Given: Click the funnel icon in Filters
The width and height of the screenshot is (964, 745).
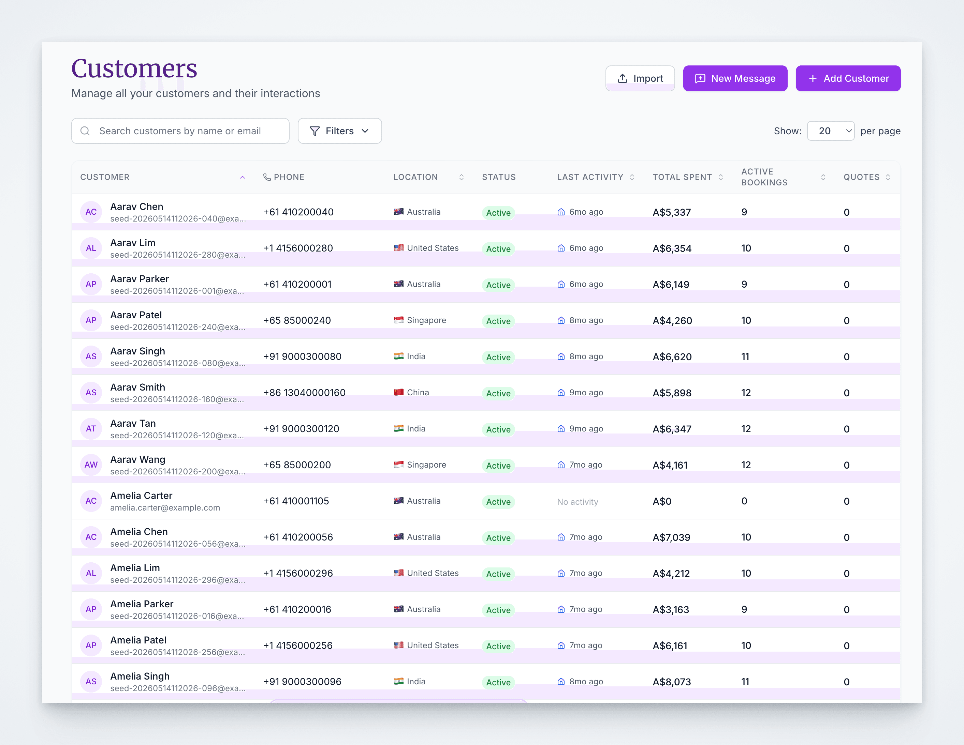Looking at the screenshot, I should (x=315, y=131).
